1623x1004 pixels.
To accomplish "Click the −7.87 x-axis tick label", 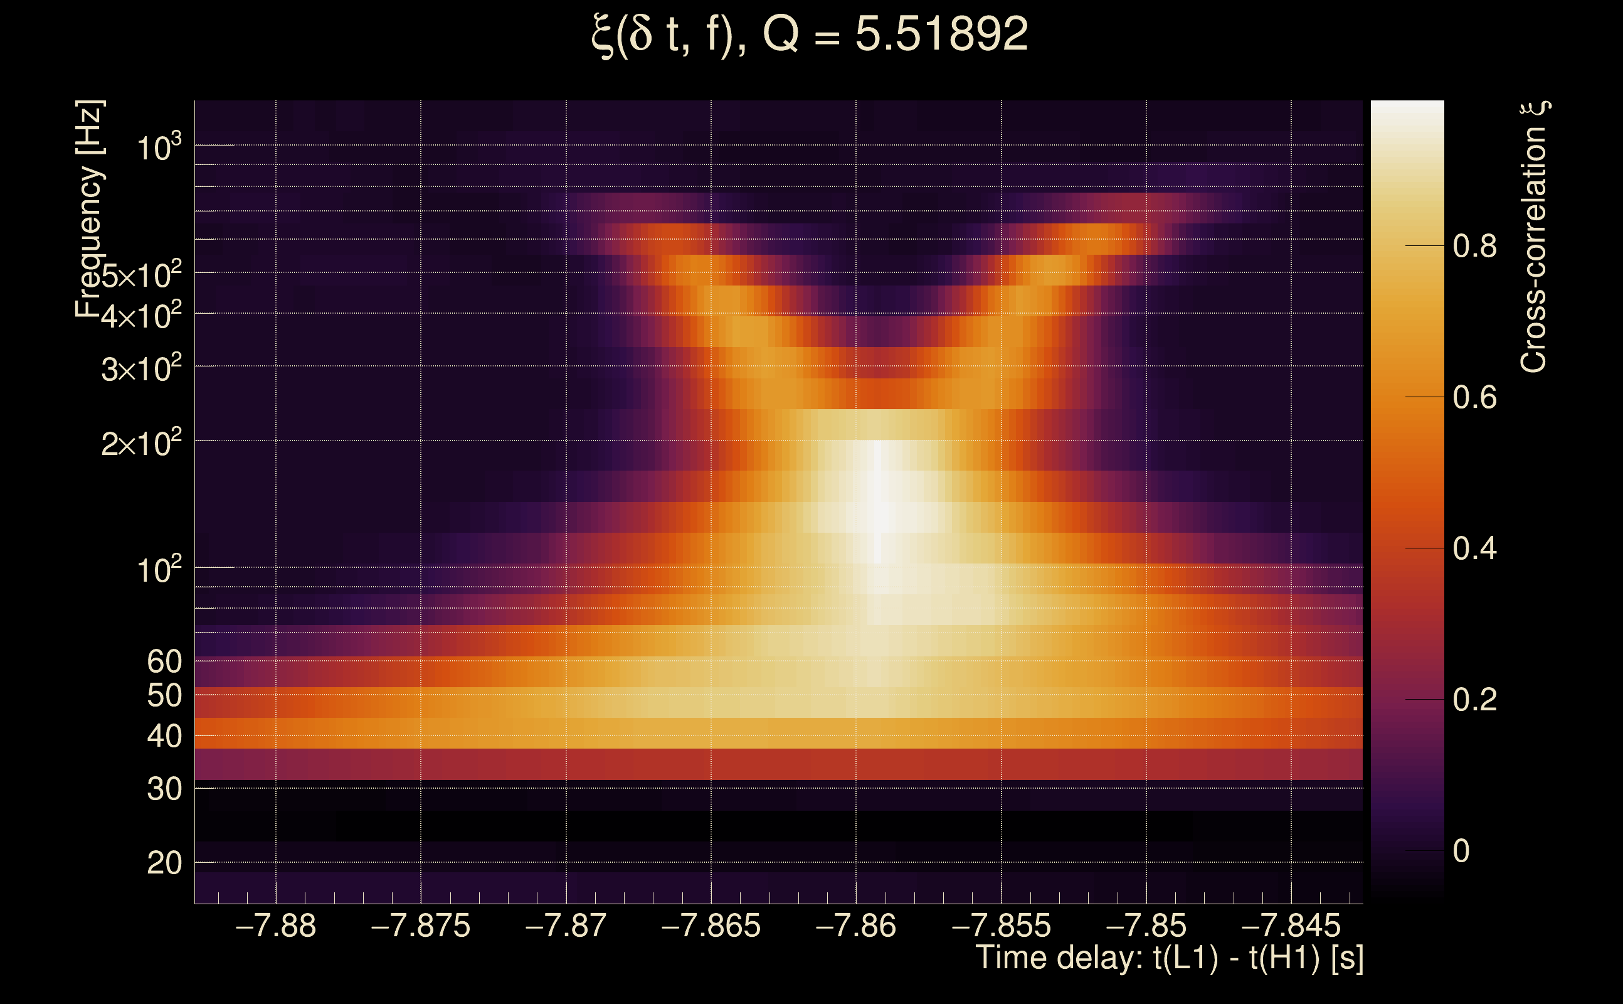I will pos(565,926).
